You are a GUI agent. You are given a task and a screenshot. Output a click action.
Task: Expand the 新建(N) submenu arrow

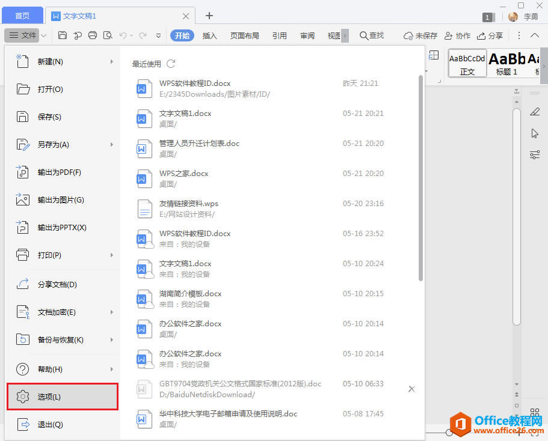[x=112, y=62]
